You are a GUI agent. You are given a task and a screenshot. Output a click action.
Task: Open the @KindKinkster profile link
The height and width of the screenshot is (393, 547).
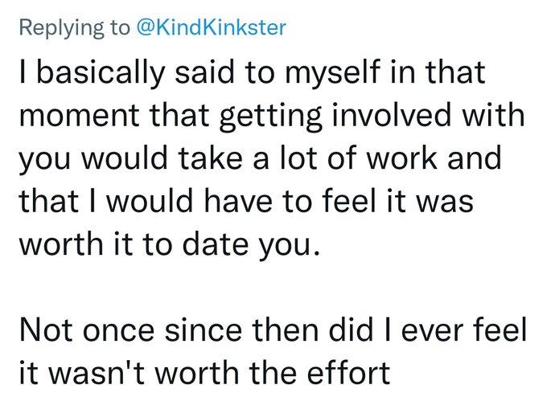[x=212, y=27]
